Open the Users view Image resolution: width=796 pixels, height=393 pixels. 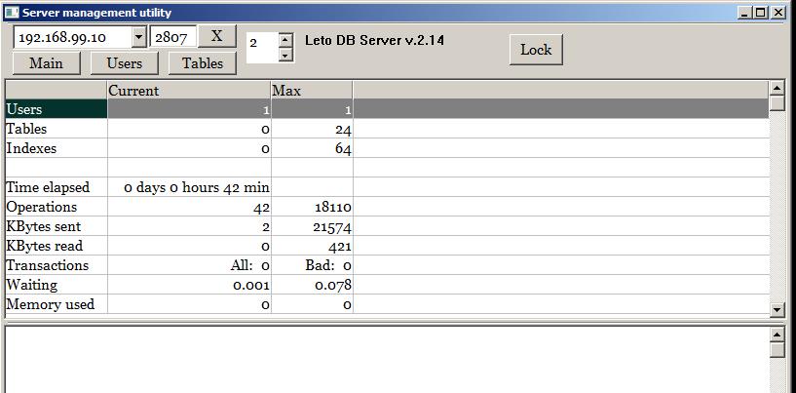tap(124, 63)
